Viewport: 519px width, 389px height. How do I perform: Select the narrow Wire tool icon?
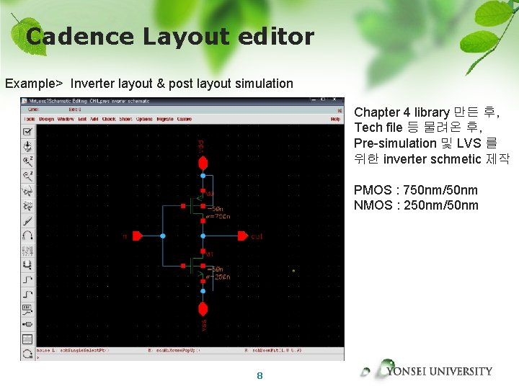(27, 280)
